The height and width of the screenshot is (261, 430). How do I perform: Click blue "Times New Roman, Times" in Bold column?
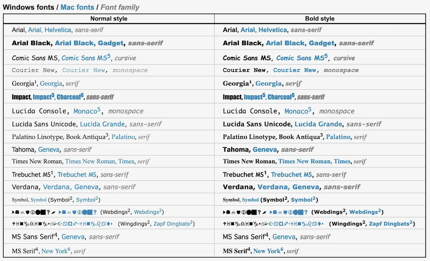coord(315,161)
